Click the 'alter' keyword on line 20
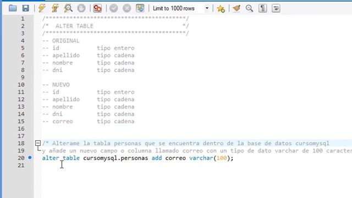Image resolution: width=352 pixels, height=198 pixels. click(51, 158)
